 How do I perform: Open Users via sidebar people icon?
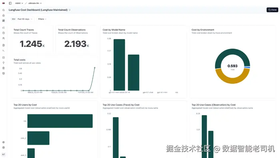coord(3,38)
